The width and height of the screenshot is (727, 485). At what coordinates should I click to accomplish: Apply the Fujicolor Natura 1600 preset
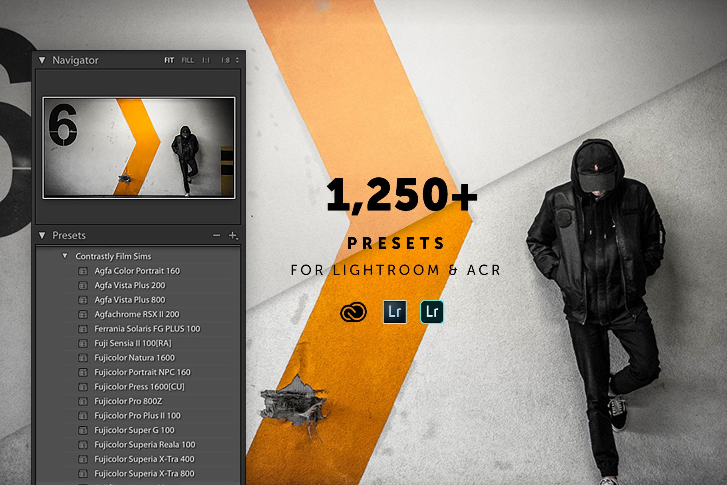pyautogui.click(x=135, y=358)
